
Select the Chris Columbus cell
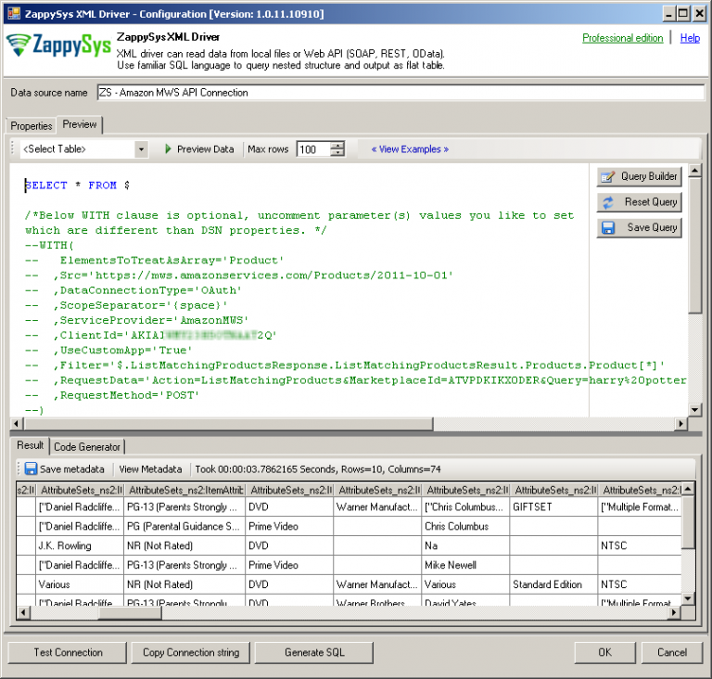[x=465, y=526]
